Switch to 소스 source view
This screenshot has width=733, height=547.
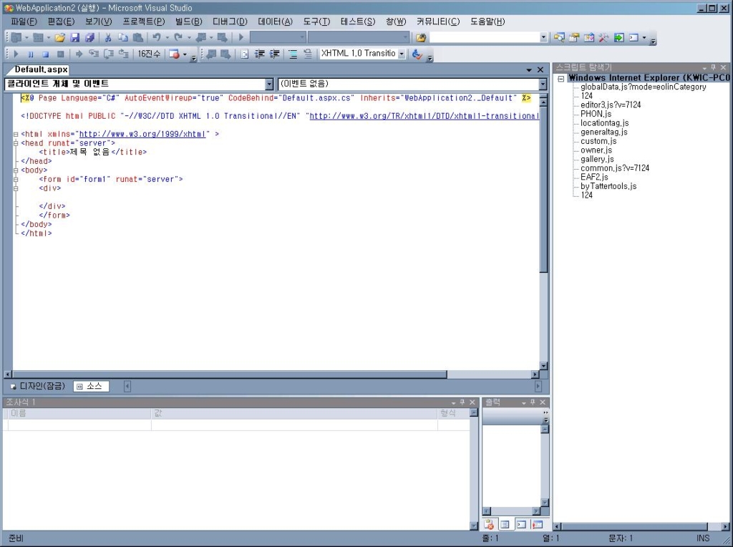coord(91,386)
